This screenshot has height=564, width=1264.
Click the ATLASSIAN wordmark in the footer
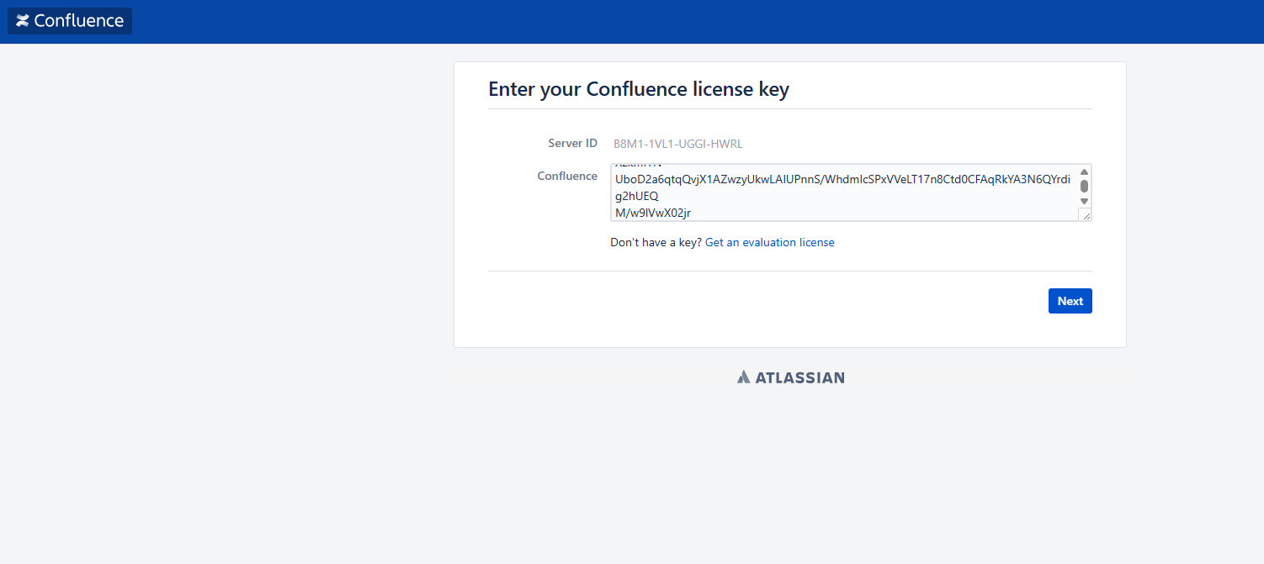(799, 377)
